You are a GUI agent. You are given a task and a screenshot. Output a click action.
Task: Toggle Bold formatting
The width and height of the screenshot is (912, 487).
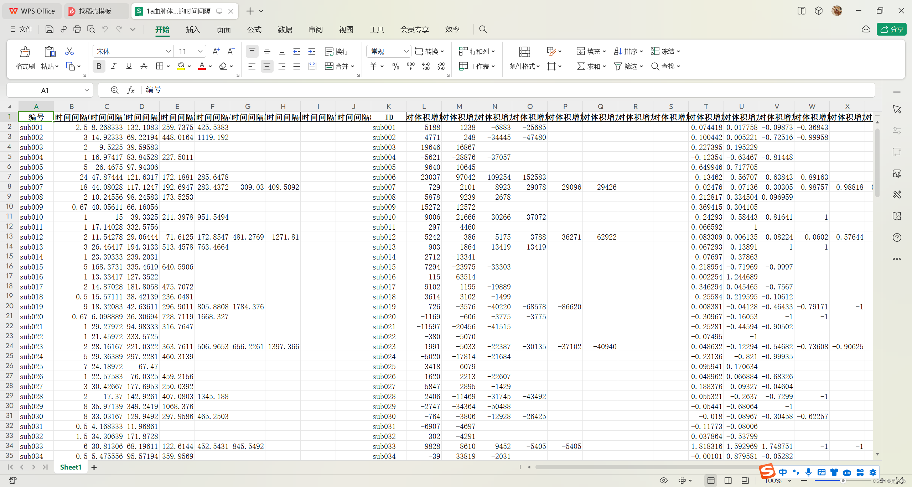(x=99, y=66)
